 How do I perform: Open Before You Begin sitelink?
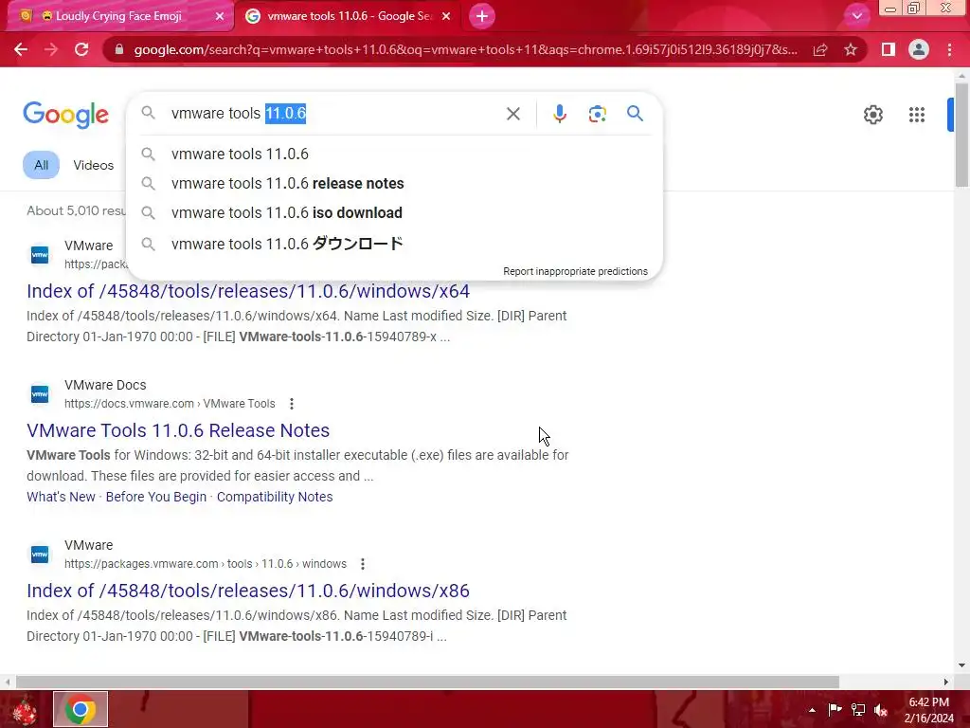(156, 497)
